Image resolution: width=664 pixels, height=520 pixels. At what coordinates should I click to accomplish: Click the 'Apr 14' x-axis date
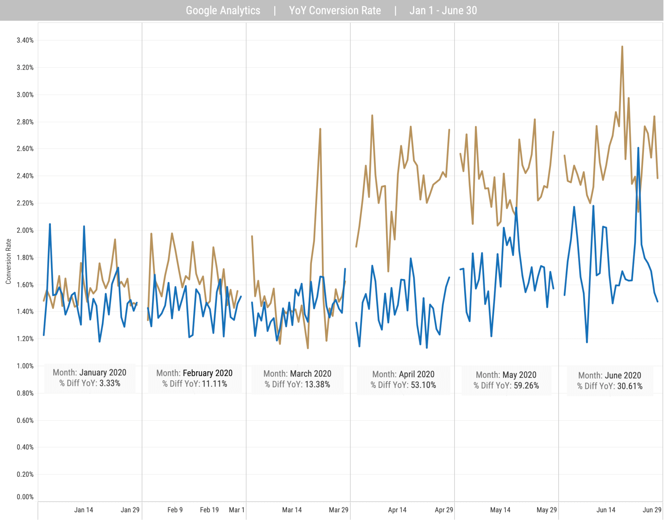pos(397,510)
